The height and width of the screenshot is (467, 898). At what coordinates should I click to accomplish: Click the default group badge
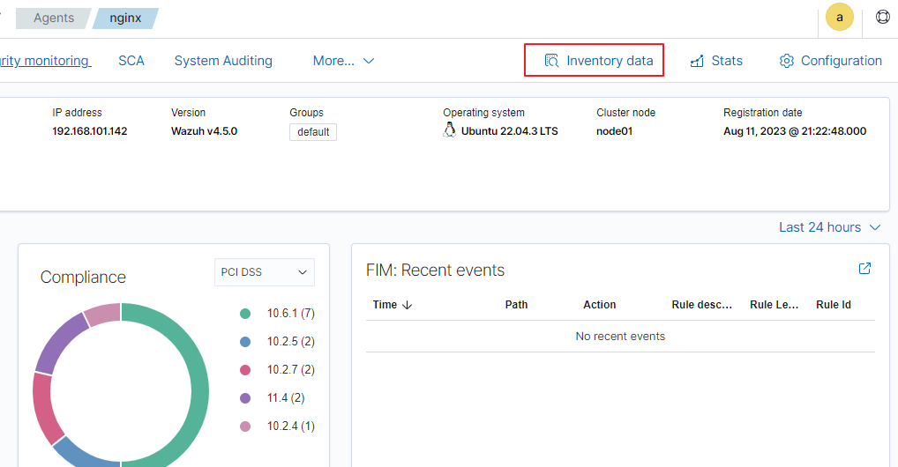312,132
